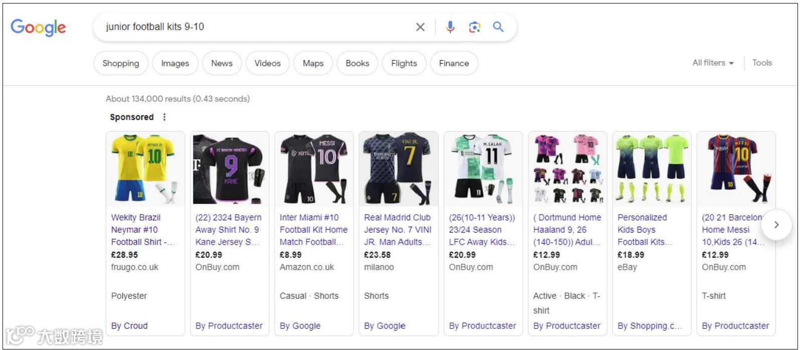The image size is (800, 350).
Task: Switch to the Images tab
Action: [x=175, y=64]
